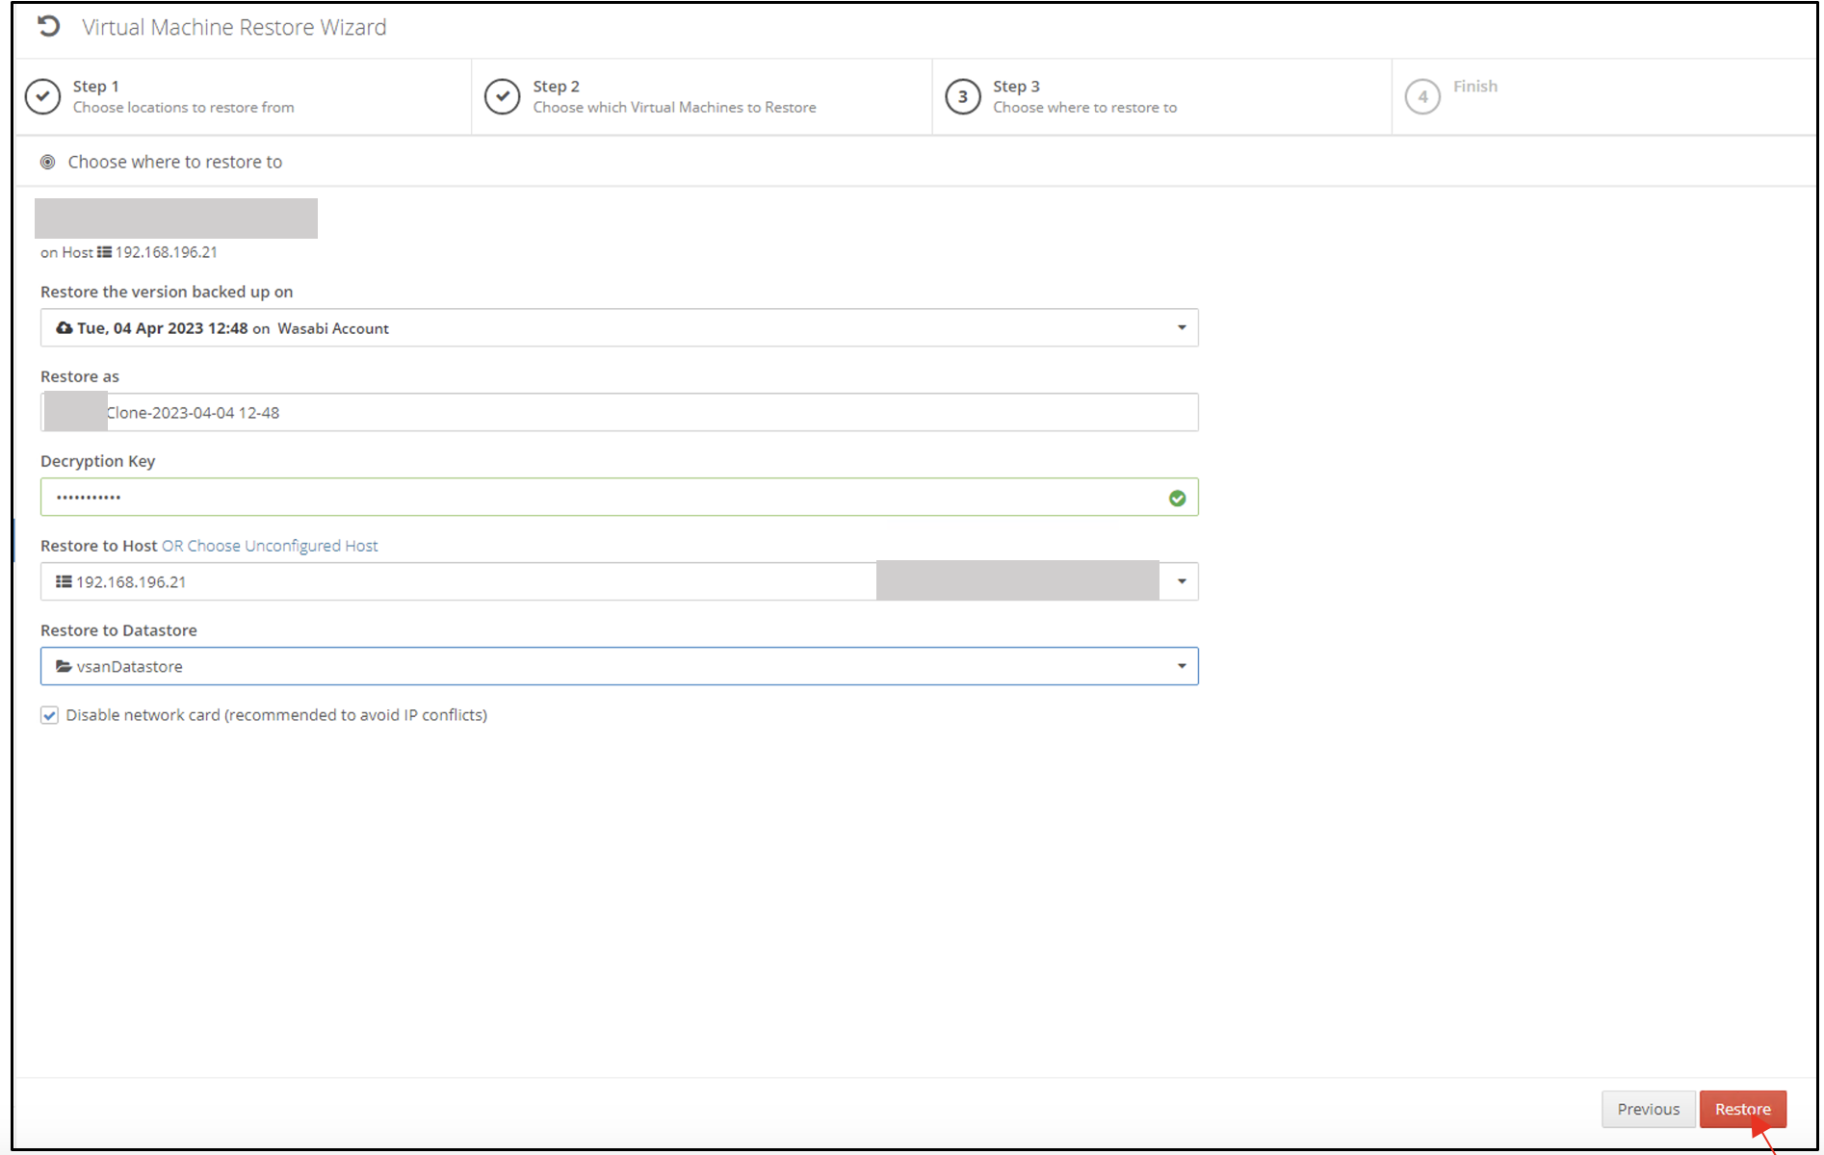The image size is (1824, 1155).
Task: Click the Step 2 checkmark circle icon
Action: [503, 96]
